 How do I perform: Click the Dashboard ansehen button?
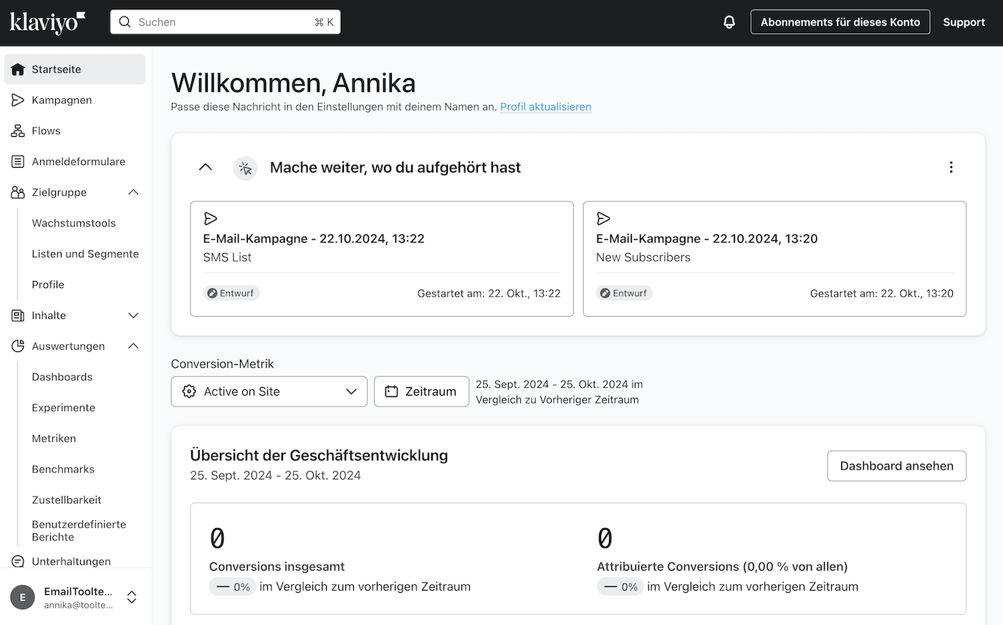pos(896,466)
